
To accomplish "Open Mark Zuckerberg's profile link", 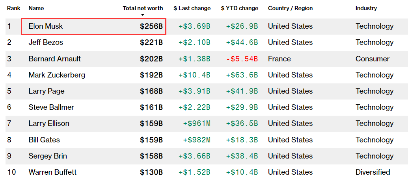I will (57, 75).
